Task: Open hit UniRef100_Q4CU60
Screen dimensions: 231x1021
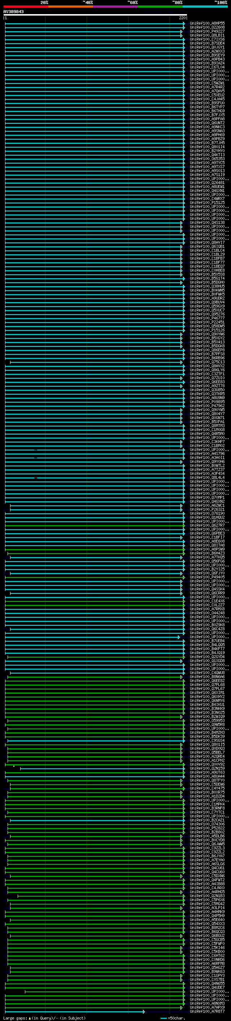Action: pos(207,872)
